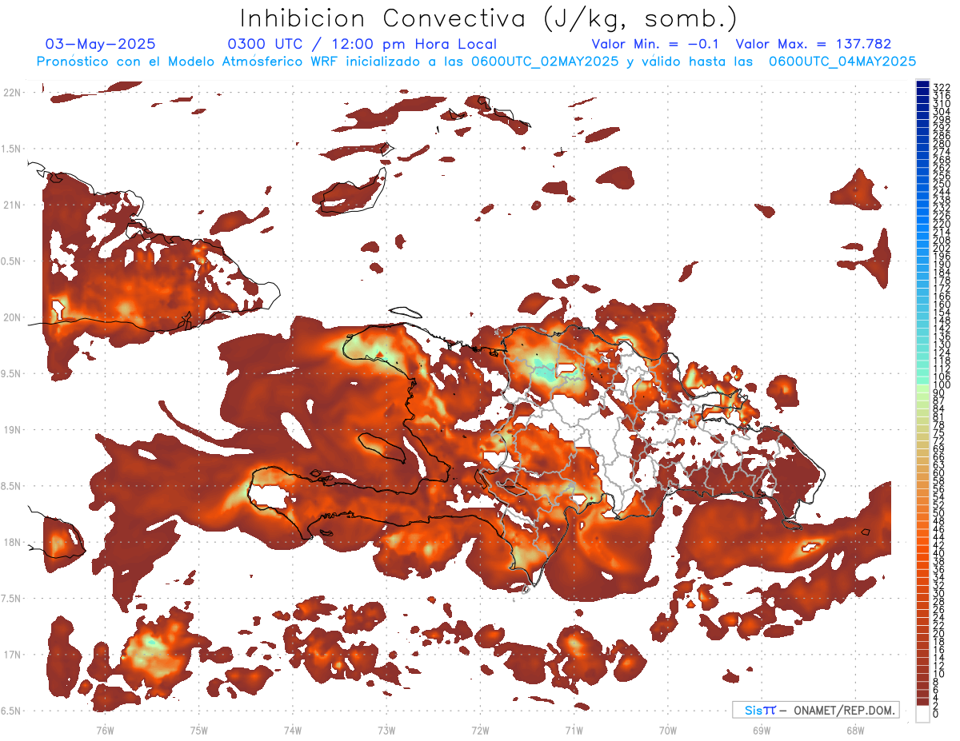Click the "17N" latitude label
The width and height of the screenshot is (960, 741).
coord(13,655)
